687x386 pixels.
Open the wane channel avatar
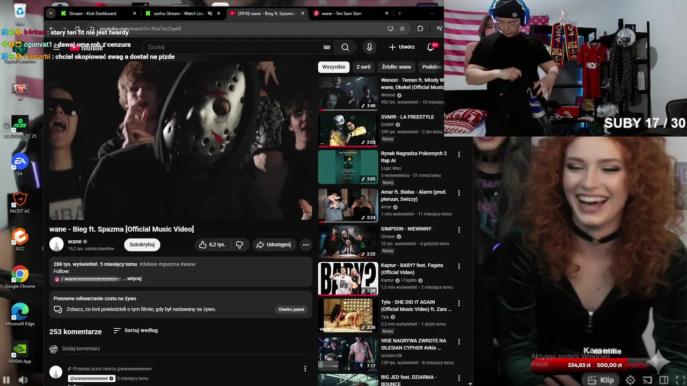click(x=56, y=244)
